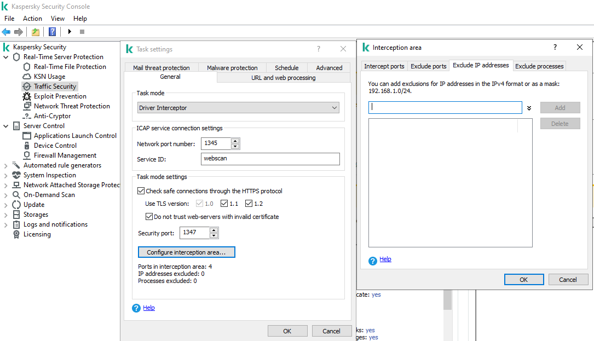594x341 pixels.
Task: Click the Anti-Cryptor icon
Action: (x=26, y=116)
